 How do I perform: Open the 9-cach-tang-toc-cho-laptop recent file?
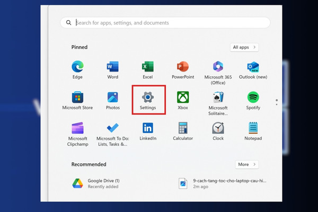click(x=222, y=183)
